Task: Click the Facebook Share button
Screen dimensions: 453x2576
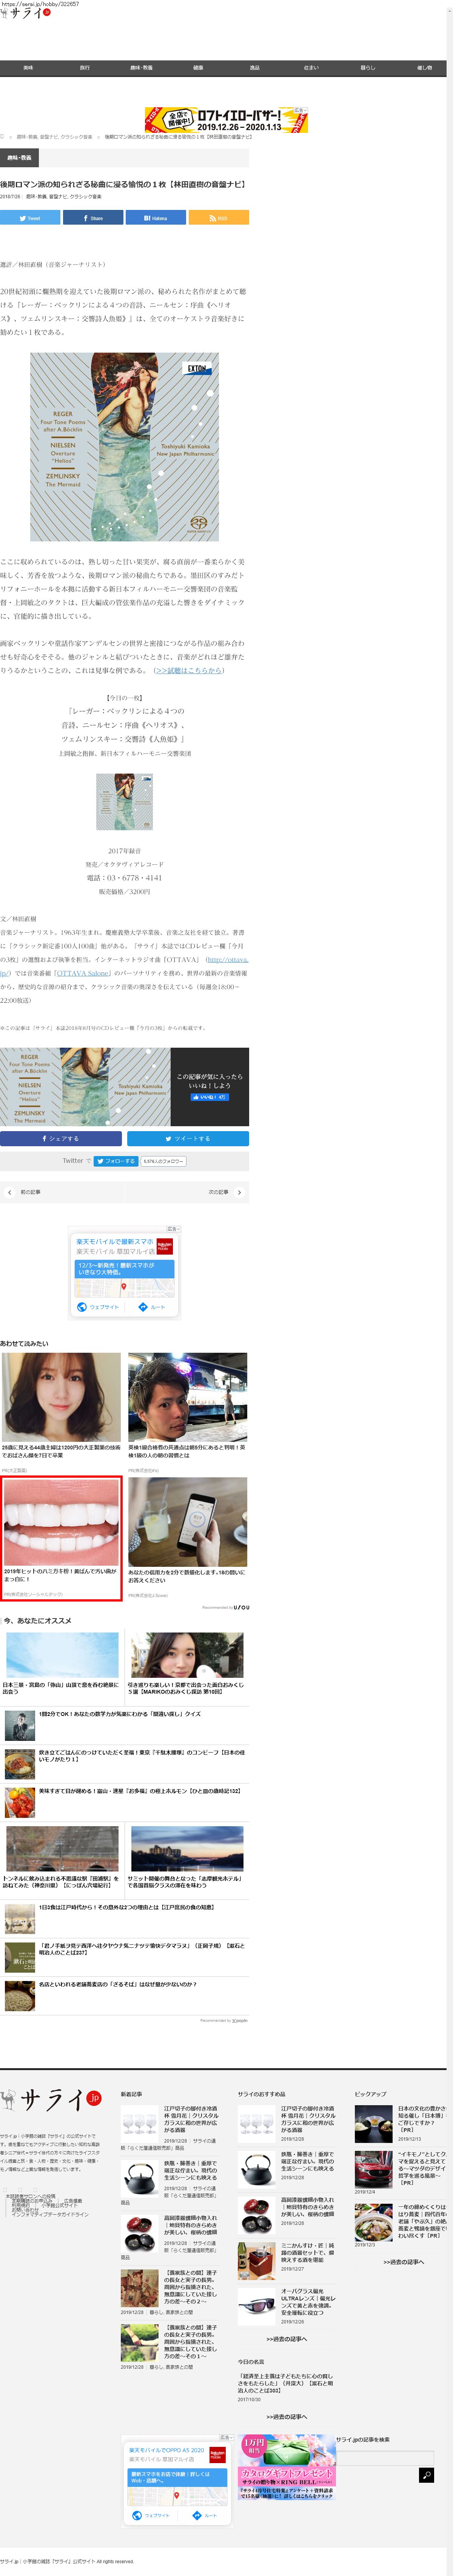Action: coord(93,218)
